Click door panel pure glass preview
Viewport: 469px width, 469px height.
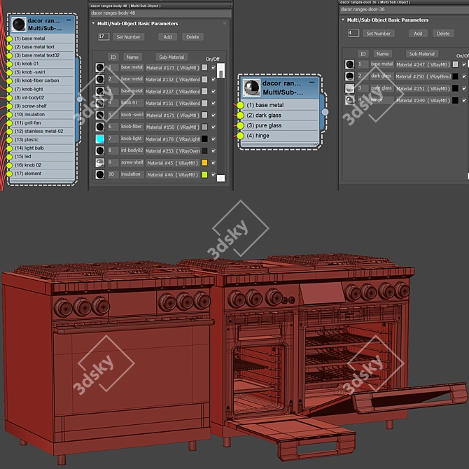click(x=350, y=88)
